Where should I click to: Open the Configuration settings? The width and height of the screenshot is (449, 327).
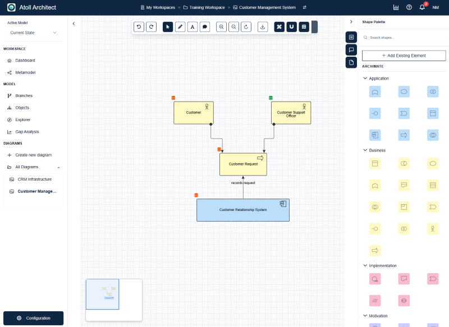[33, 317]
